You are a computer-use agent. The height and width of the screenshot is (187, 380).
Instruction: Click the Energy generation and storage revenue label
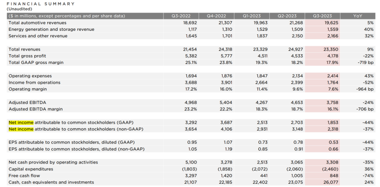pyautogui.click(x=51, y=29)
